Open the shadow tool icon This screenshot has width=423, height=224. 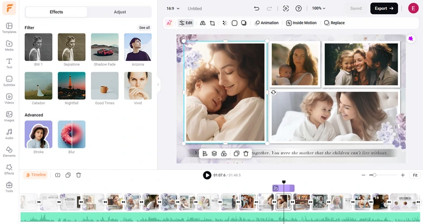pyautogui.click(x=244, y=23)
